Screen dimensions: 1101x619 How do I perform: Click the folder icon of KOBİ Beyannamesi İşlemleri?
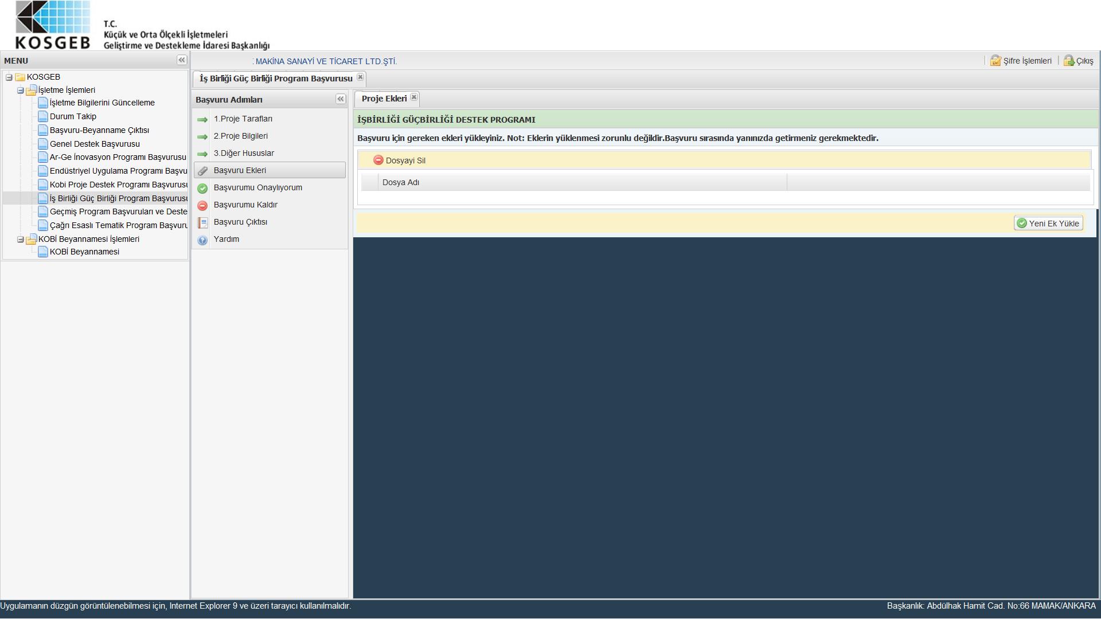pos(32,239)
